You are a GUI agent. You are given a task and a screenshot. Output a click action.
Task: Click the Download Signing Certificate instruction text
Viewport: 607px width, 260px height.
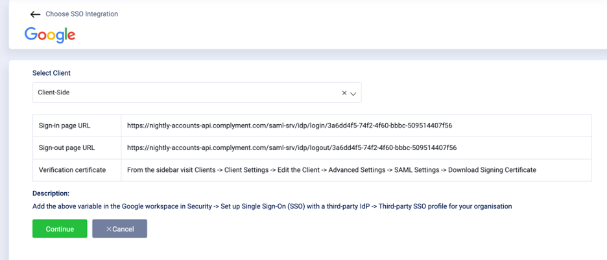coord(492,170)
